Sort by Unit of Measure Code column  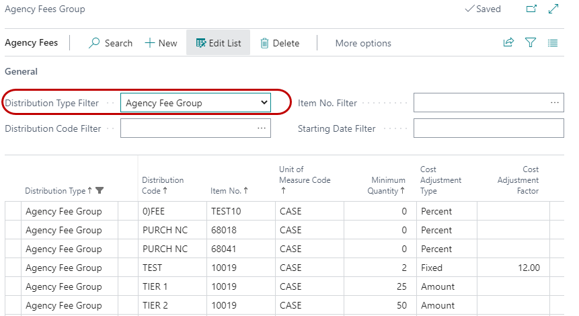click(x=305, y=180)
